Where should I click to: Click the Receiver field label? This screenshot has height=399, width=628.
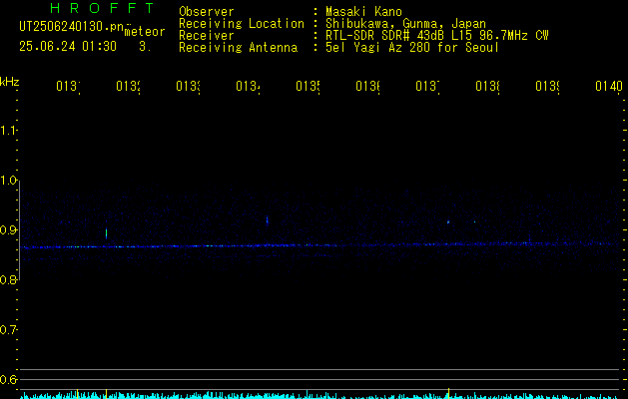207,36
